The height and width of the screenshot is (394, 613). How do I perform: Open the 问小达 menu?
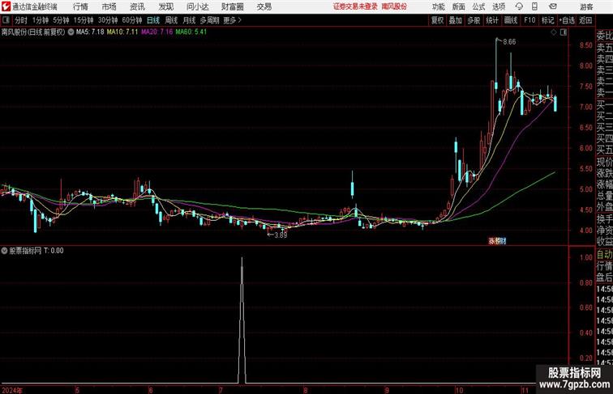point(197,6)
